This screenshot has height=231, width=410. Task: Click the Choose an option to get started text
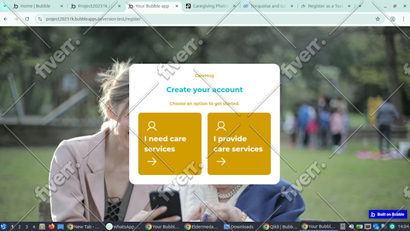coord(204,104)
